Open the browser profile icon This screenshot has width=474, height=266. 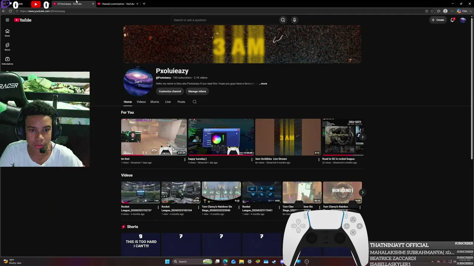click(x=445, y=11)
